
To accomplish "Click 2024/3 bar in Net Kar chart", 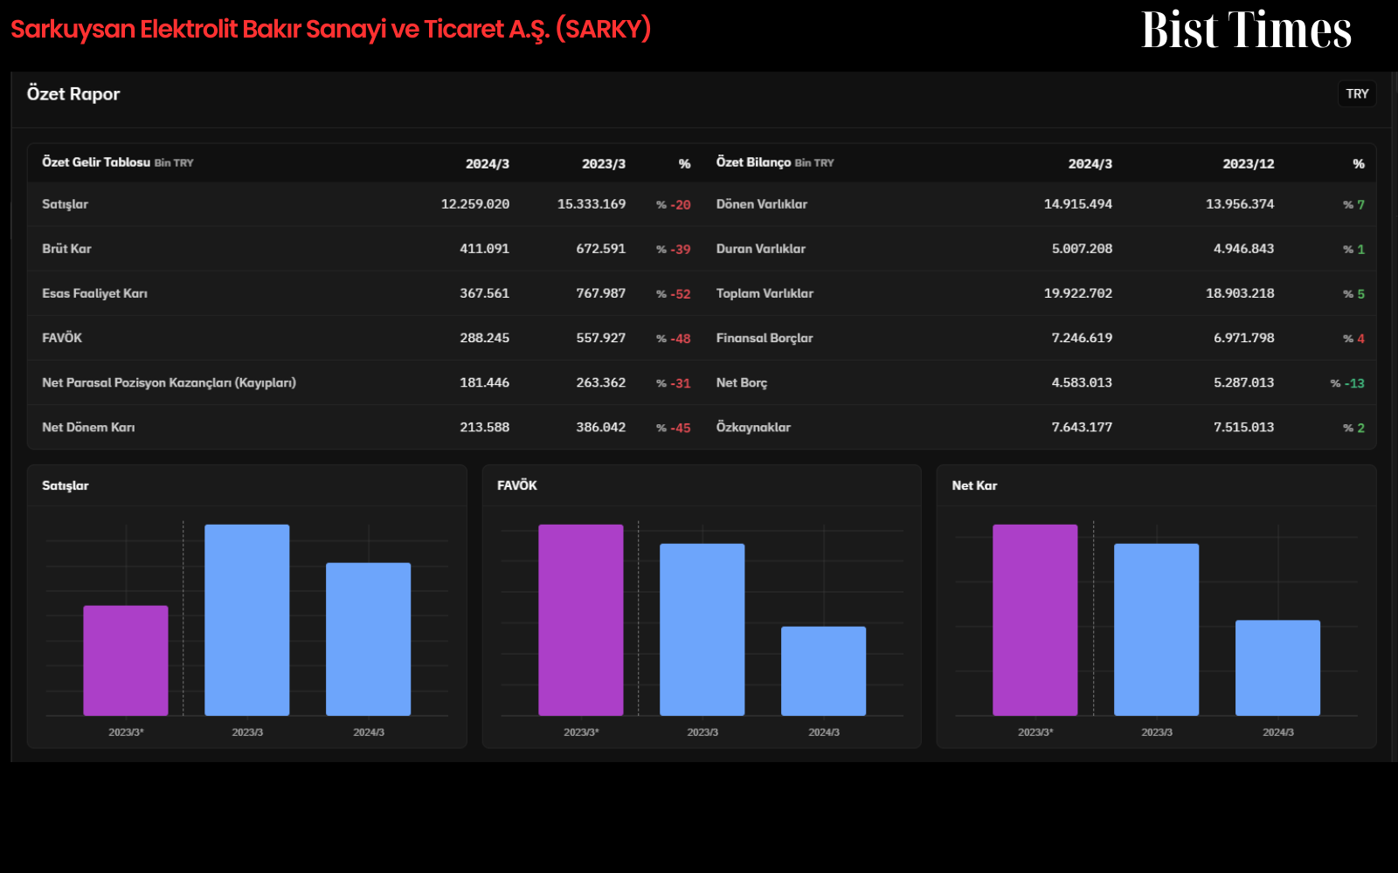I will click(1278, 668).
